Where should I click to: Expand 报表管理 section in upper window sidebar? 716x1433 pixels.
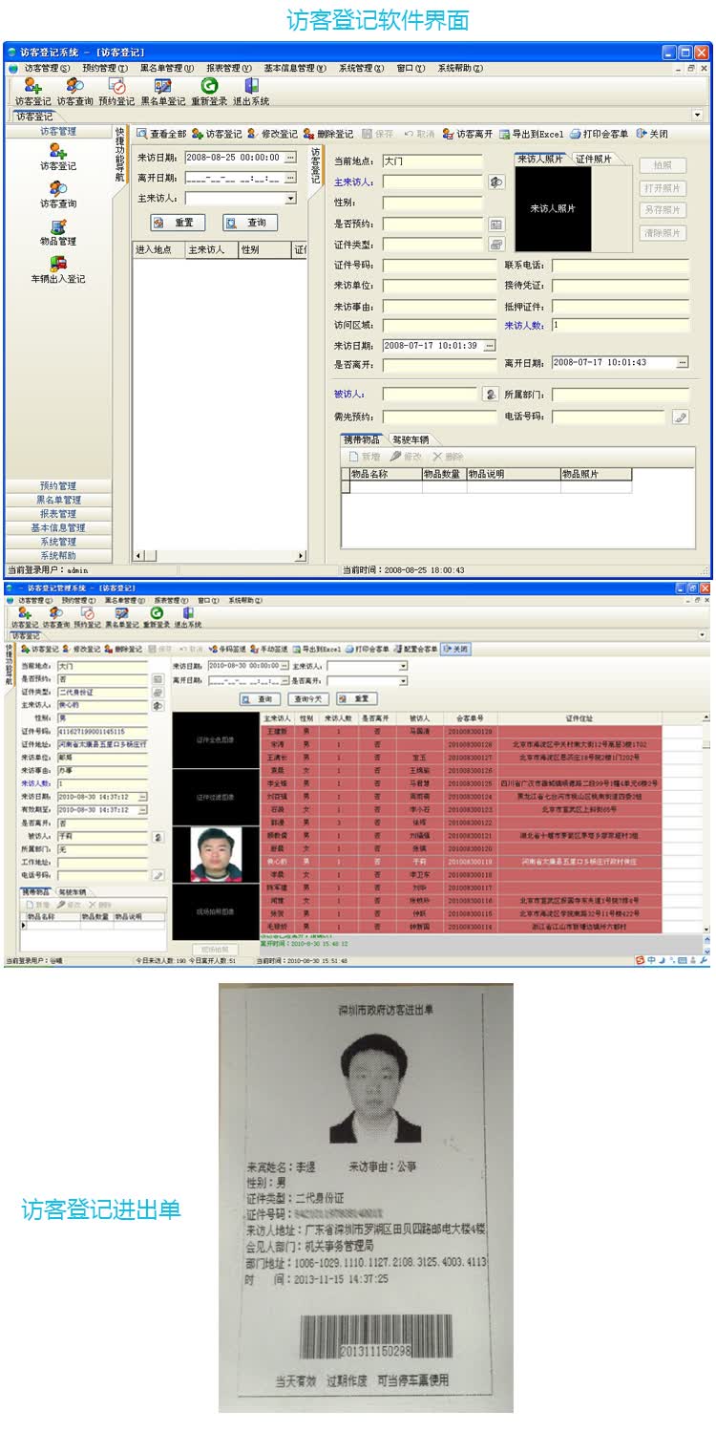tap(58, 514)
